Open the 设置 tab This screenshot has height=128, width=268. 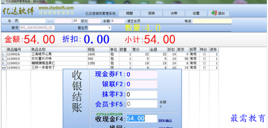[196, 13]
